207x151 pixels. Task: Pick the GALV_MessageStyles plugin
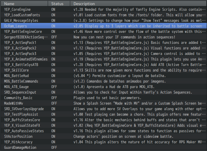click(x=21, y=20)
